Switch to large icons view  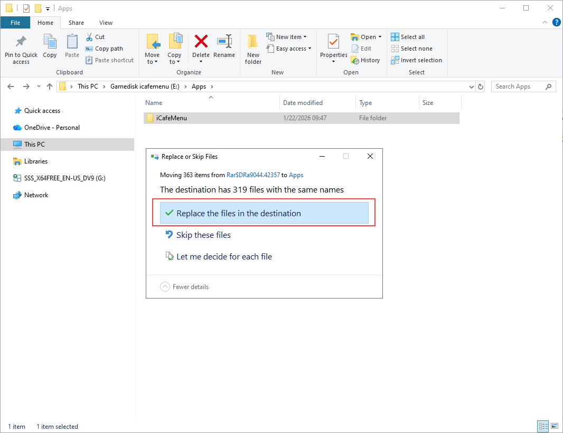click(554, 426)
